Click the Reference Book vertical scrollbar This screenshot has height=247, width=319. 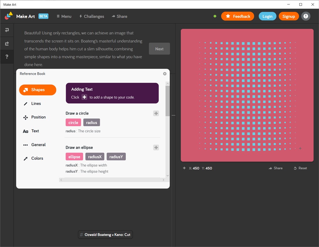pyautogui.click(x=167, y=97)
